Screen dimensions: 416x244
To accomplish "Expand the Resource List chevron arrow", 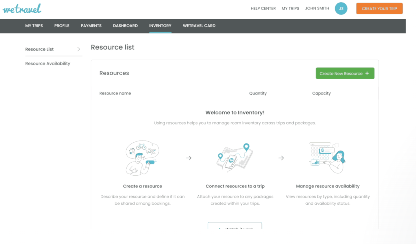I will [79, 49].
